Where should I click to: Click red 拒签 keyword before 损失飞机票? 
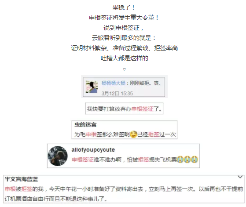pyautogui.click(x=143, y=160)
